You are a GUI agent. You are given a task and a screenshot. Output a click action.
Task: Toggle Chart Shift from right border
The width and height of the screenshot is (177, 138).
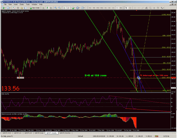68,8
